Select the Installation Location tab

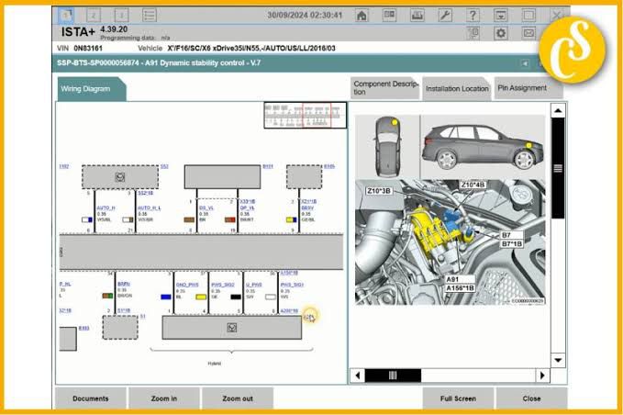click(x=457, y=89)
